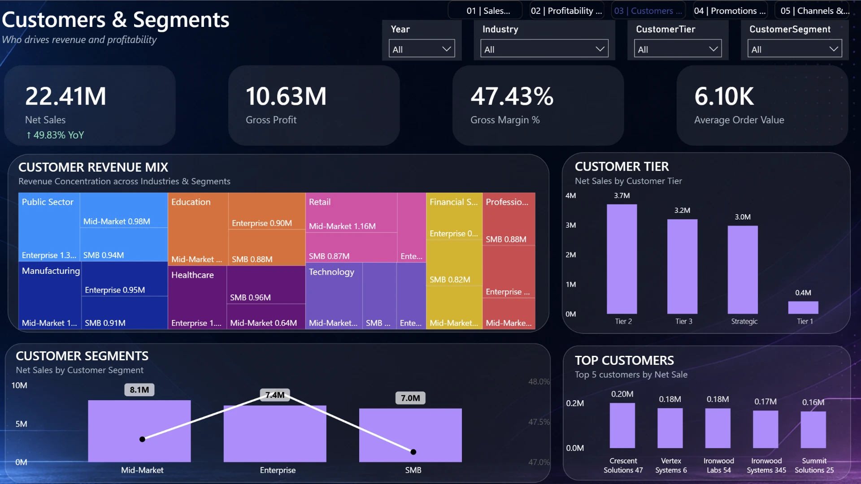
Task: Click the Healthcare Enterprise treemap tile
Action: click(197, 298)
